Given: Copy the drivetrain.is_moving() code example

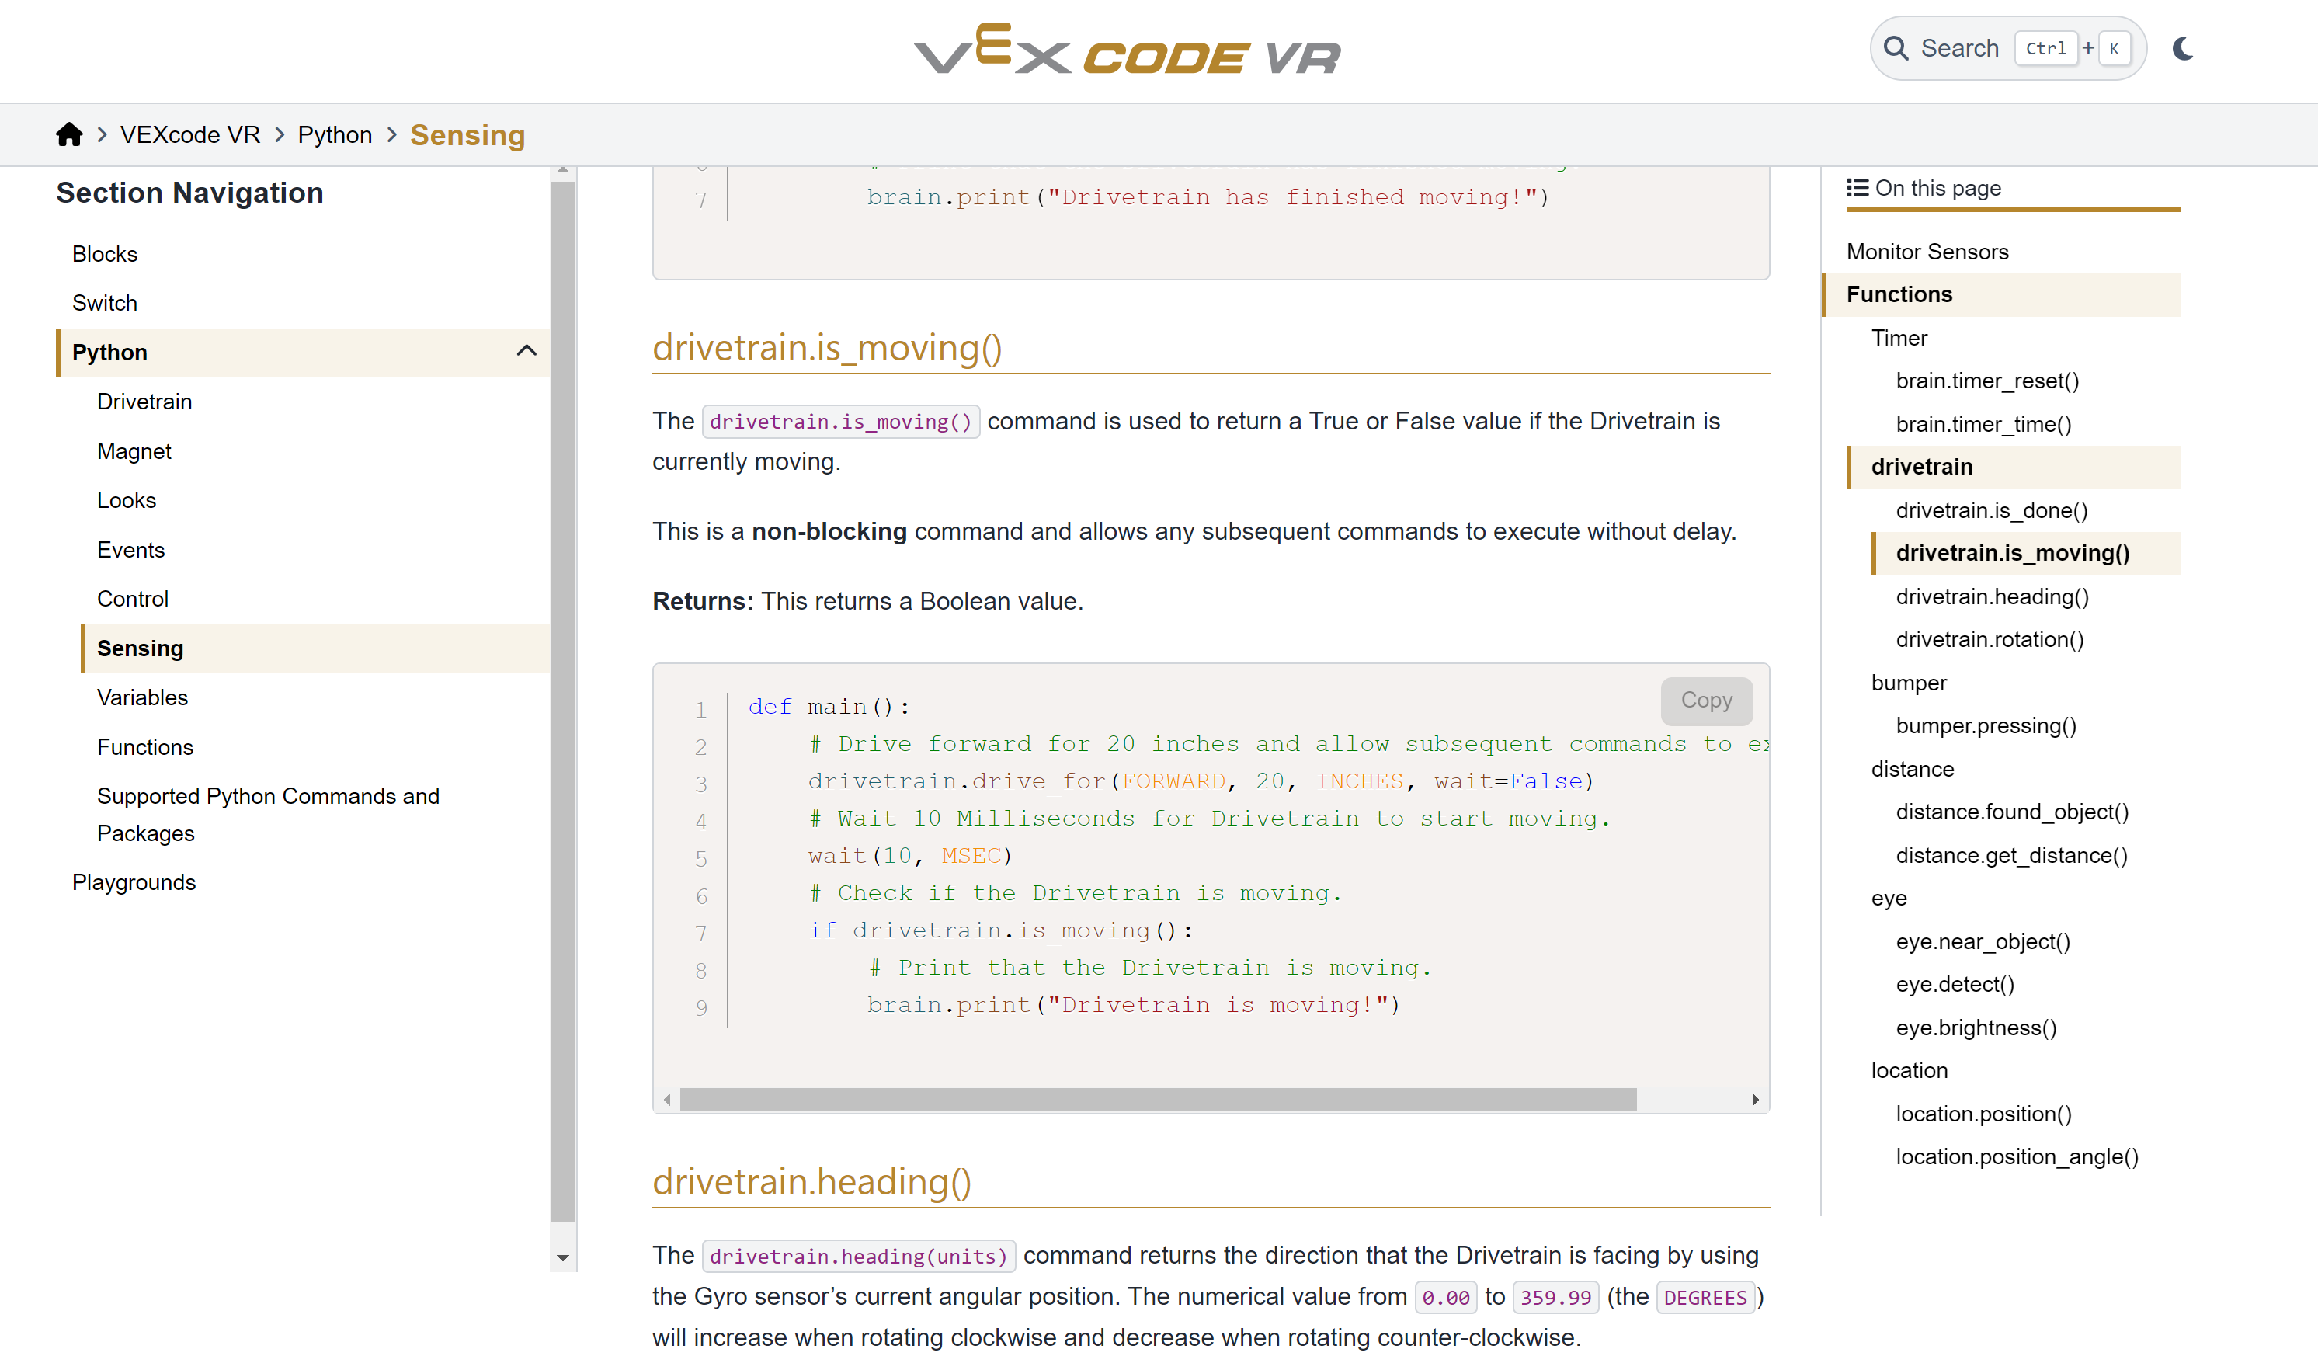Looking at the screenshot, I should point(1705,701).
